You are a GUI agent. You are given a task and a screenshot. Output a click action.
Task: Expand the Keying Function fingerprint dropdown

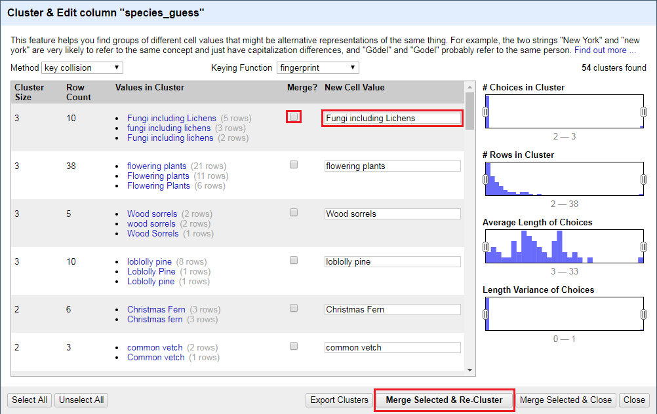tap(317, 67)
